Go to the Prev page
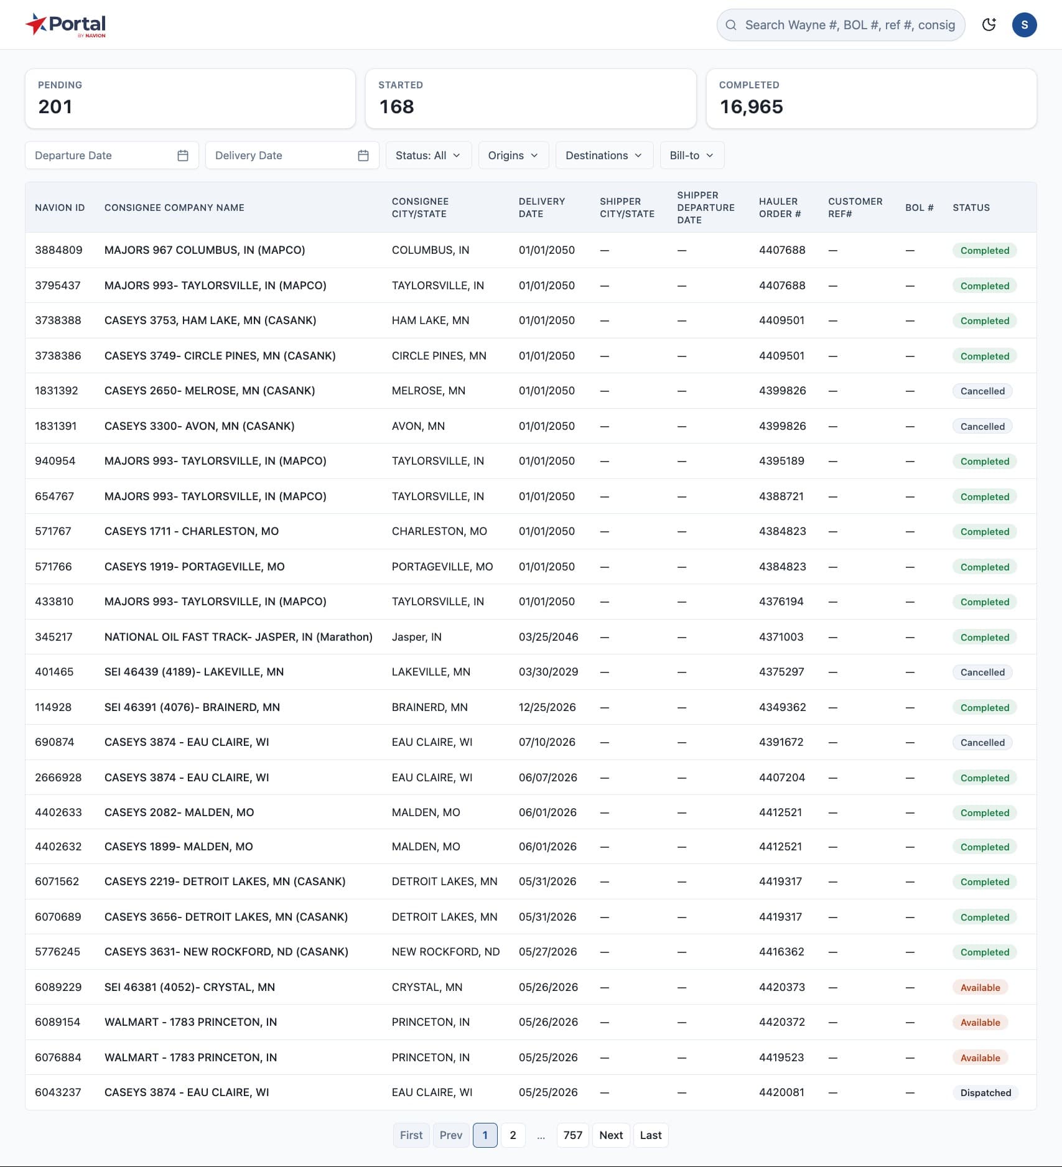This screenshot has height=1167, width=1062. pyautogui.click(x=451, y=1135)
